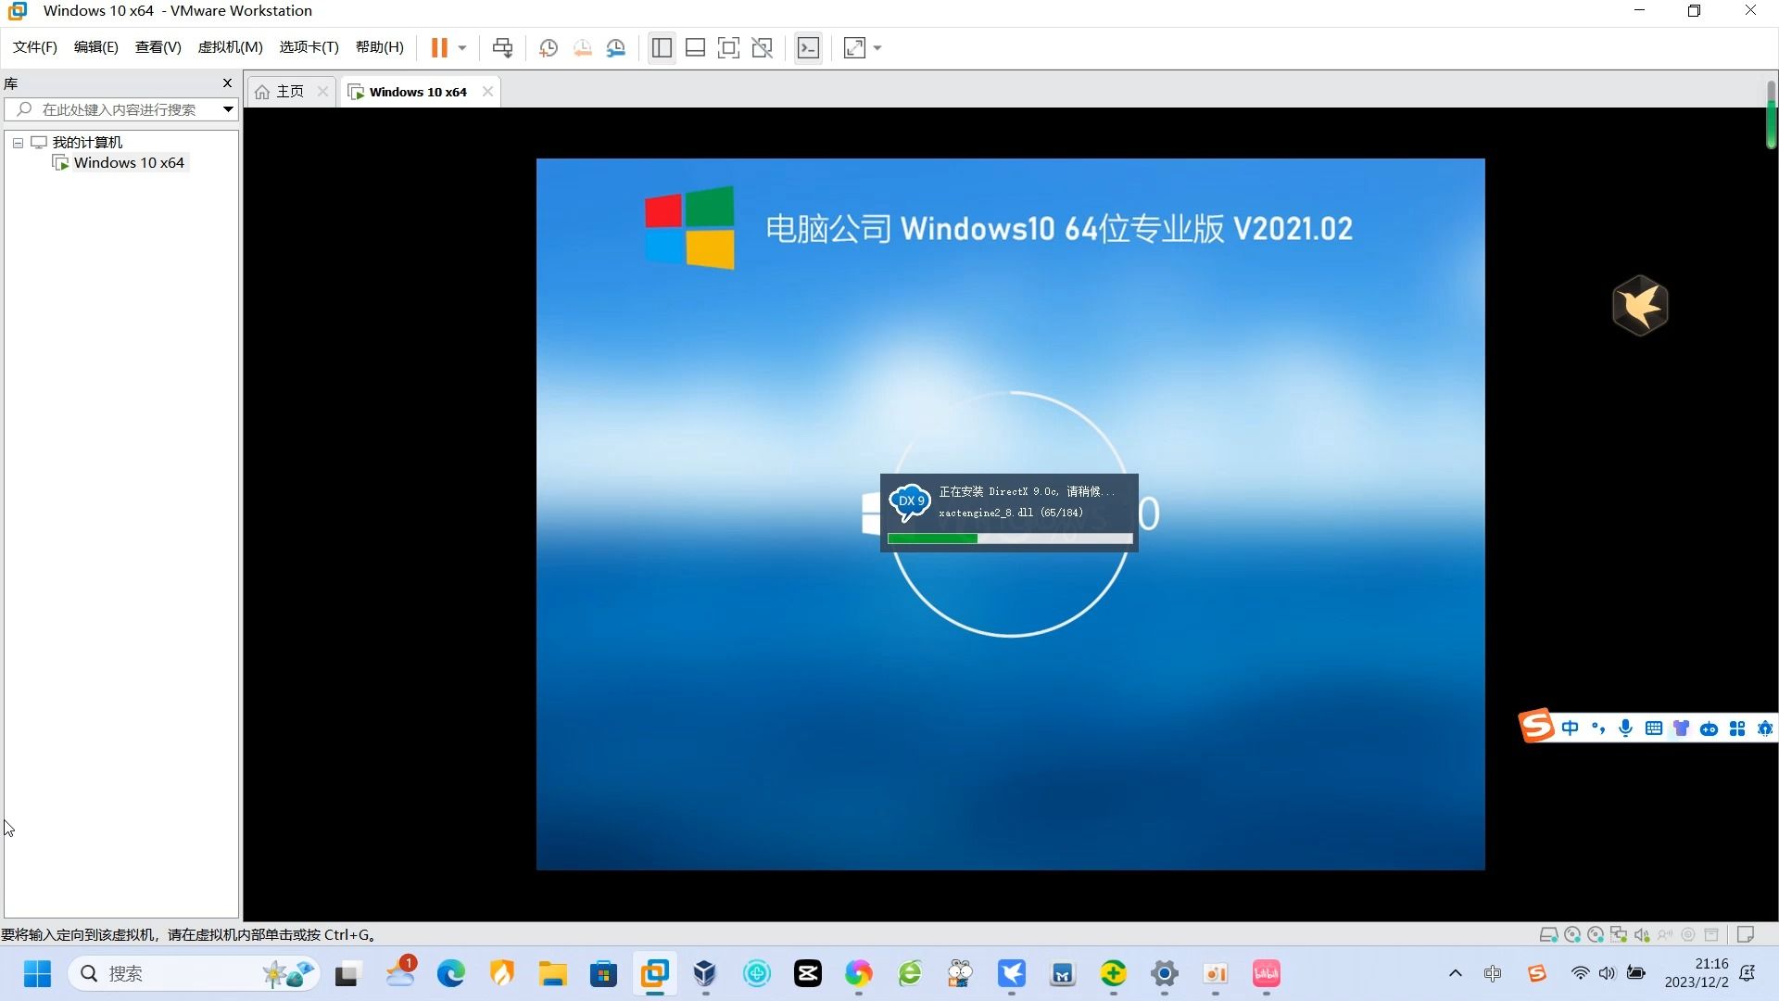Open the clock showing 21:16
The image size is (1779, 1001).
[x=1697, y=973]
